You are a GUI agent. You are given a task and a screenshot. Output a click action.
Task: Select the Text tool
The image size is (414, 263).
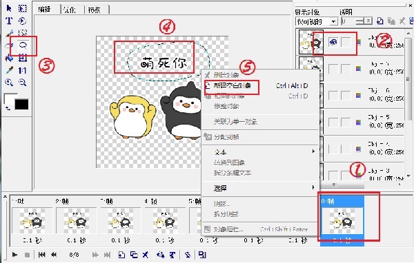(x=9, y=21)
